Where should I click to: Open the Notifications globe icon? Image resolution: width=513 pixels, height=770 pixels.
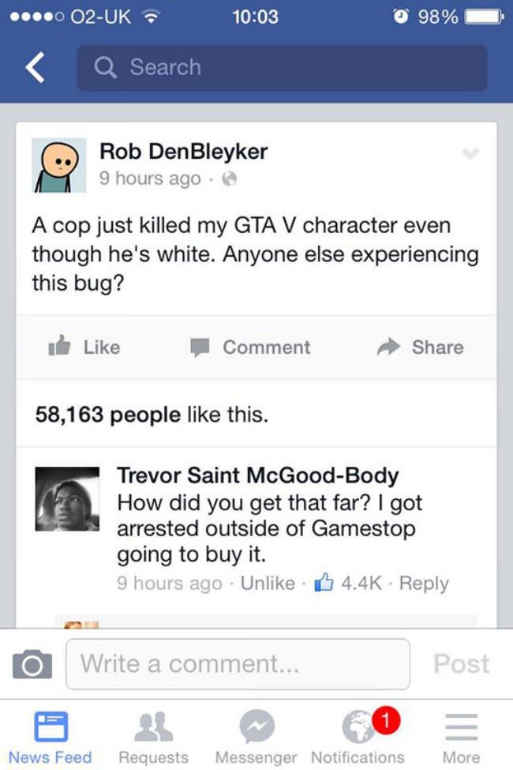point(358,727)
